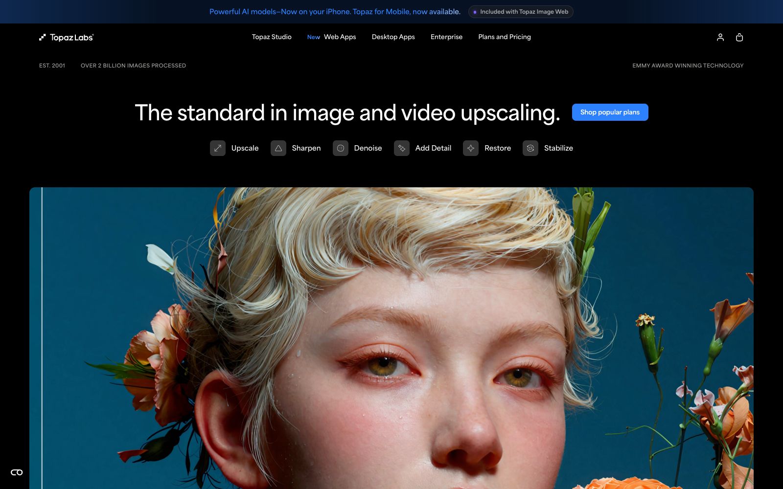Image resolution: width=783 pixels, height=489 pixels.
Task: Click the Upscale arrow icon
Action: point(218,148)
